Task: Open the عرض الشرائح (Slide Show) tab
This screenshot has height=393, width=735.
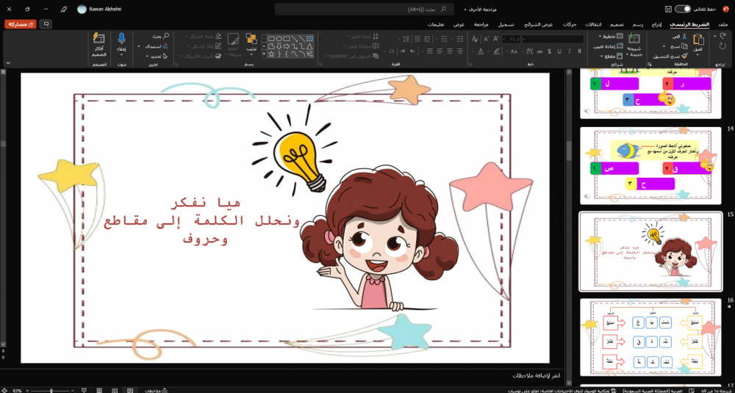Action: pyautogui.click(x=539, y=24)
